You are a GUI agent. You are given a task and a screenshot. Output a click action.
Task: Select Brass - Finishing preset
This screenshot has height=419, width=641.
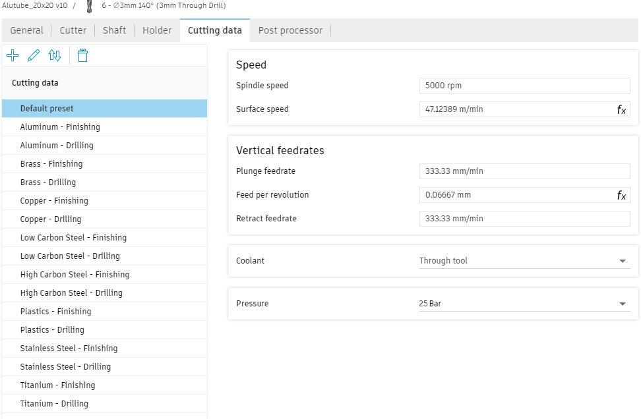coord(105,164)
